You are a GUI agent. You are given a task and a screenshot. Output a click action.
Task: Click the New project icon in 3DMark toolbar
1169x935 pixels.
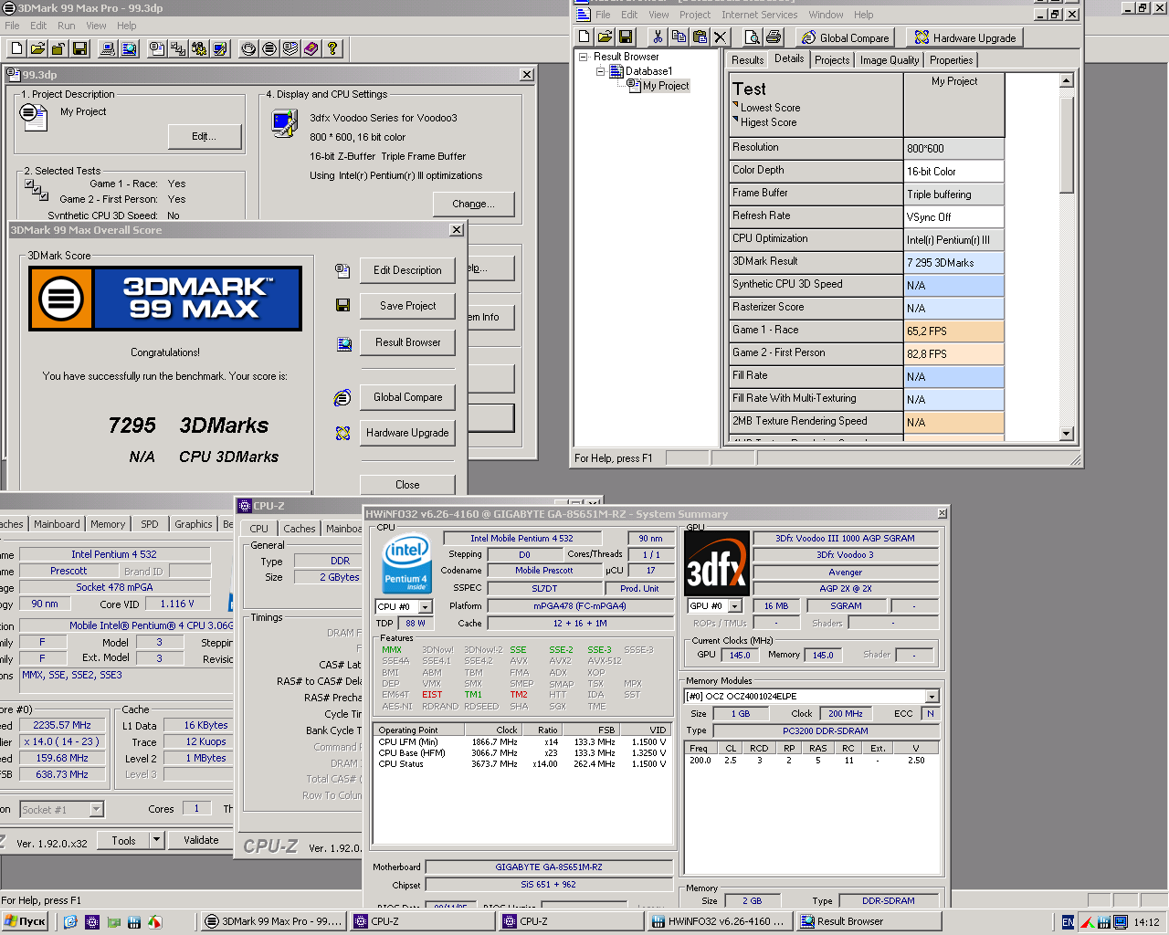point(16,48)
